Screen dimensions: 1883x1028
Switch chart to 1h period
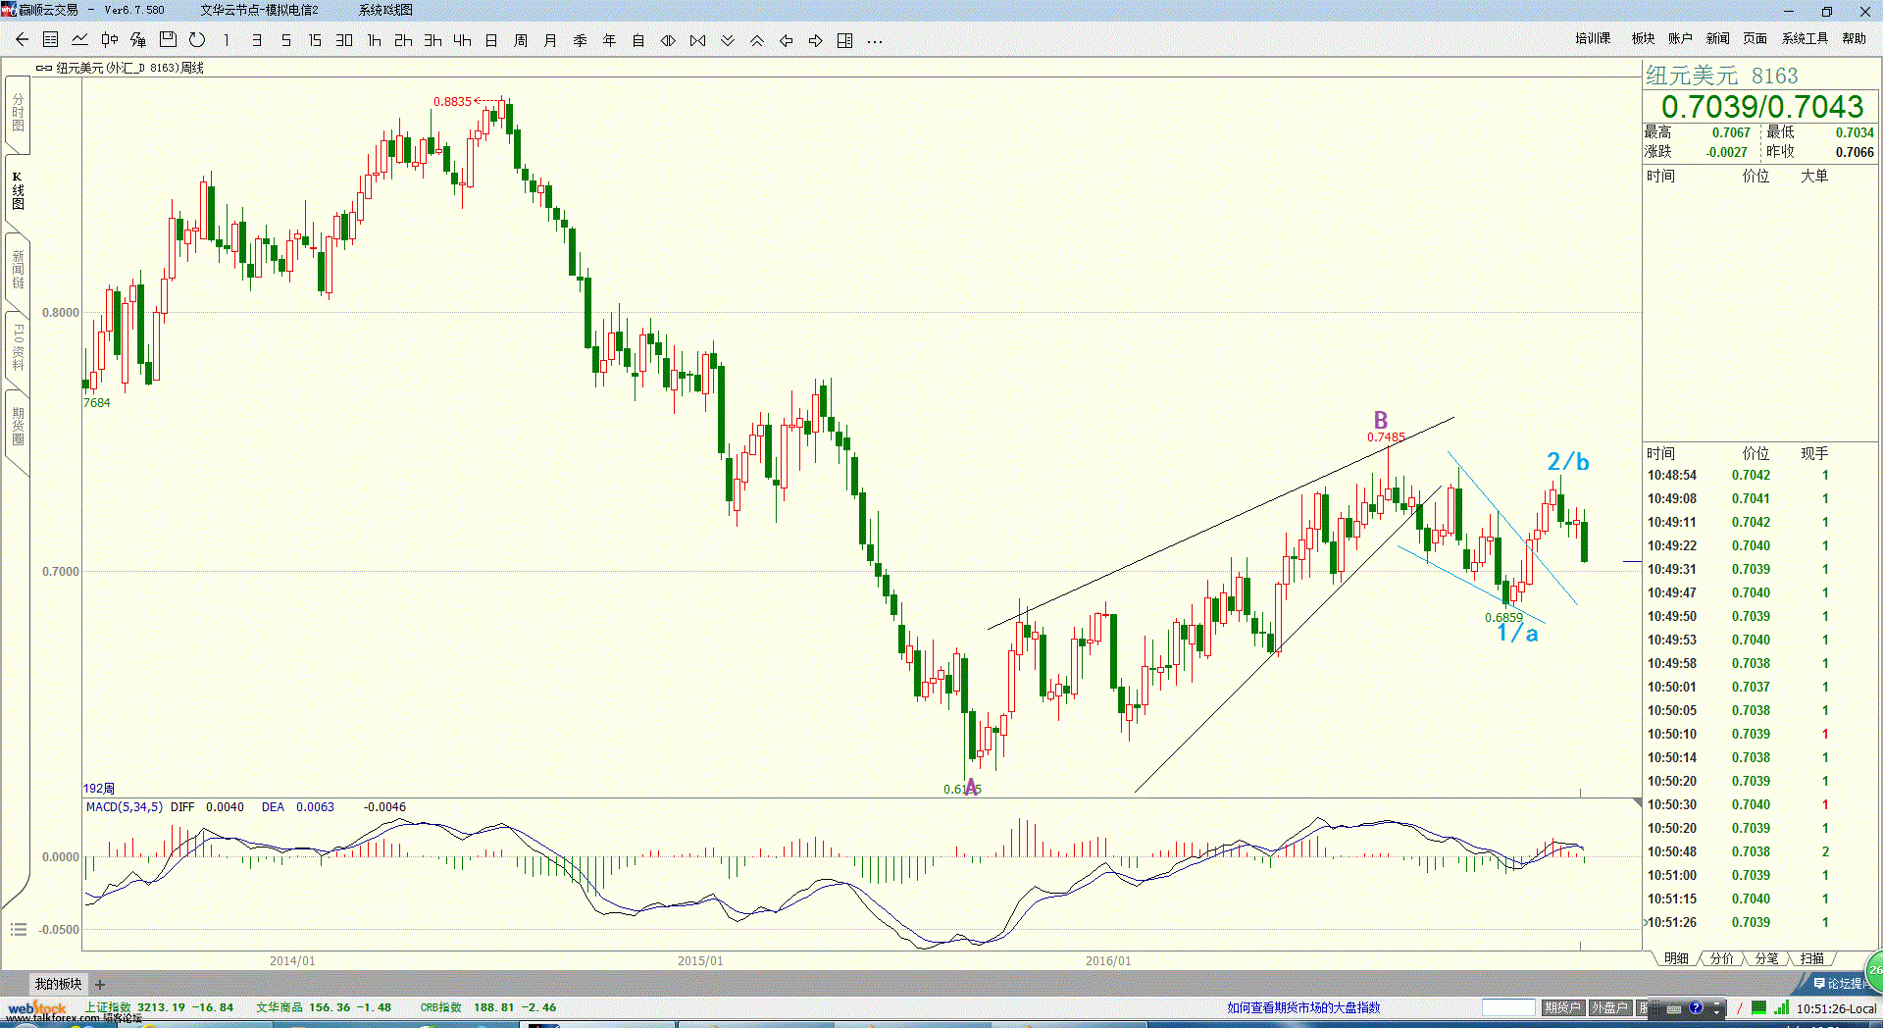pyautogui.click(x=374, y=40)
